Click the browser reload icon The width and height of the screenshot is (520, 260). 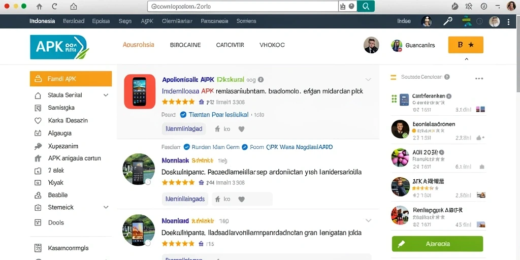tap(55, 6)
